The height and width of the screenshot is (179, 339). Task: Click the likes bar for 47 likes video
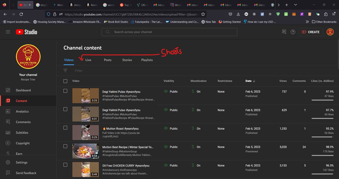pyautogui.click(x=323, y=100)
